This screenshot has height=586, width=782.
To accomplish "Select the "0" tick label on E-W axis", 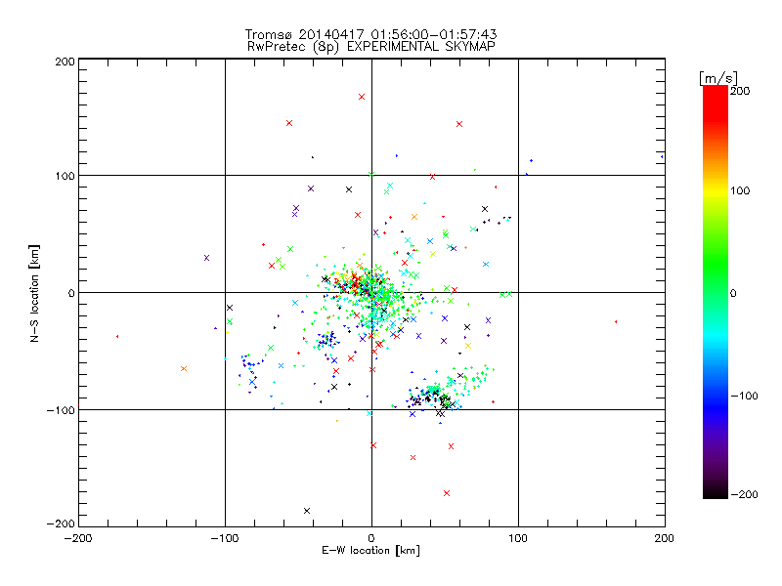I will [x=371, y=538].
